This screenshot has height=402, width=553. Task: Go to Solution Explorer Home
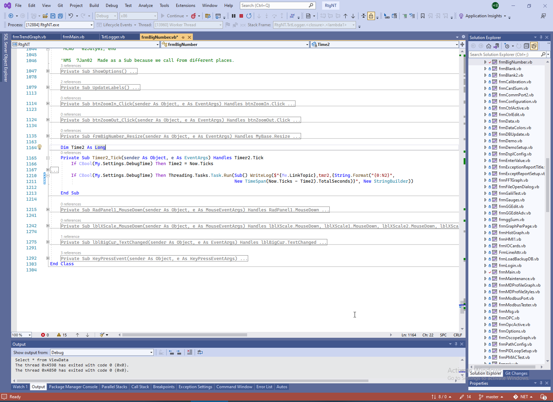pyautogui.click(x=489, y=46)
